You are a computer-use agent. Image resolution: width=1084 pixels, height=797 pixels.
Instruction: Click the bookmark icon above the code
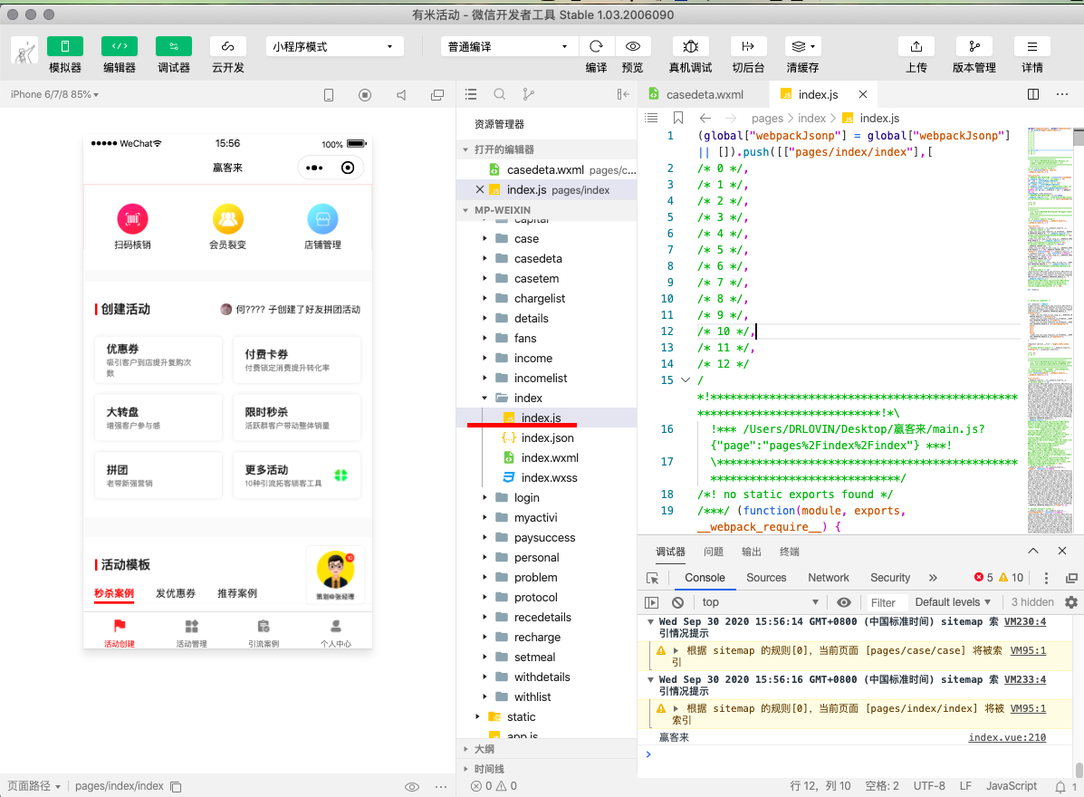[x=678, y=119]
